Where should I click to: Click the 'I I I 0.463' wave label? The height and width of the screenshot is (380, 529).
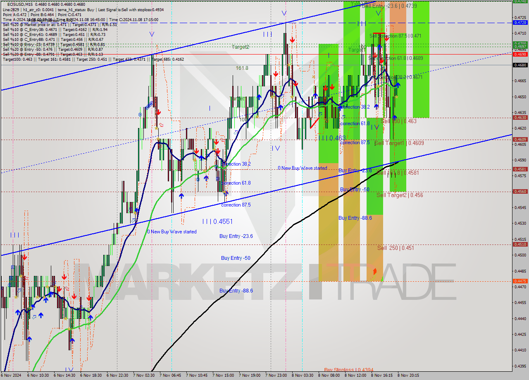332,138
